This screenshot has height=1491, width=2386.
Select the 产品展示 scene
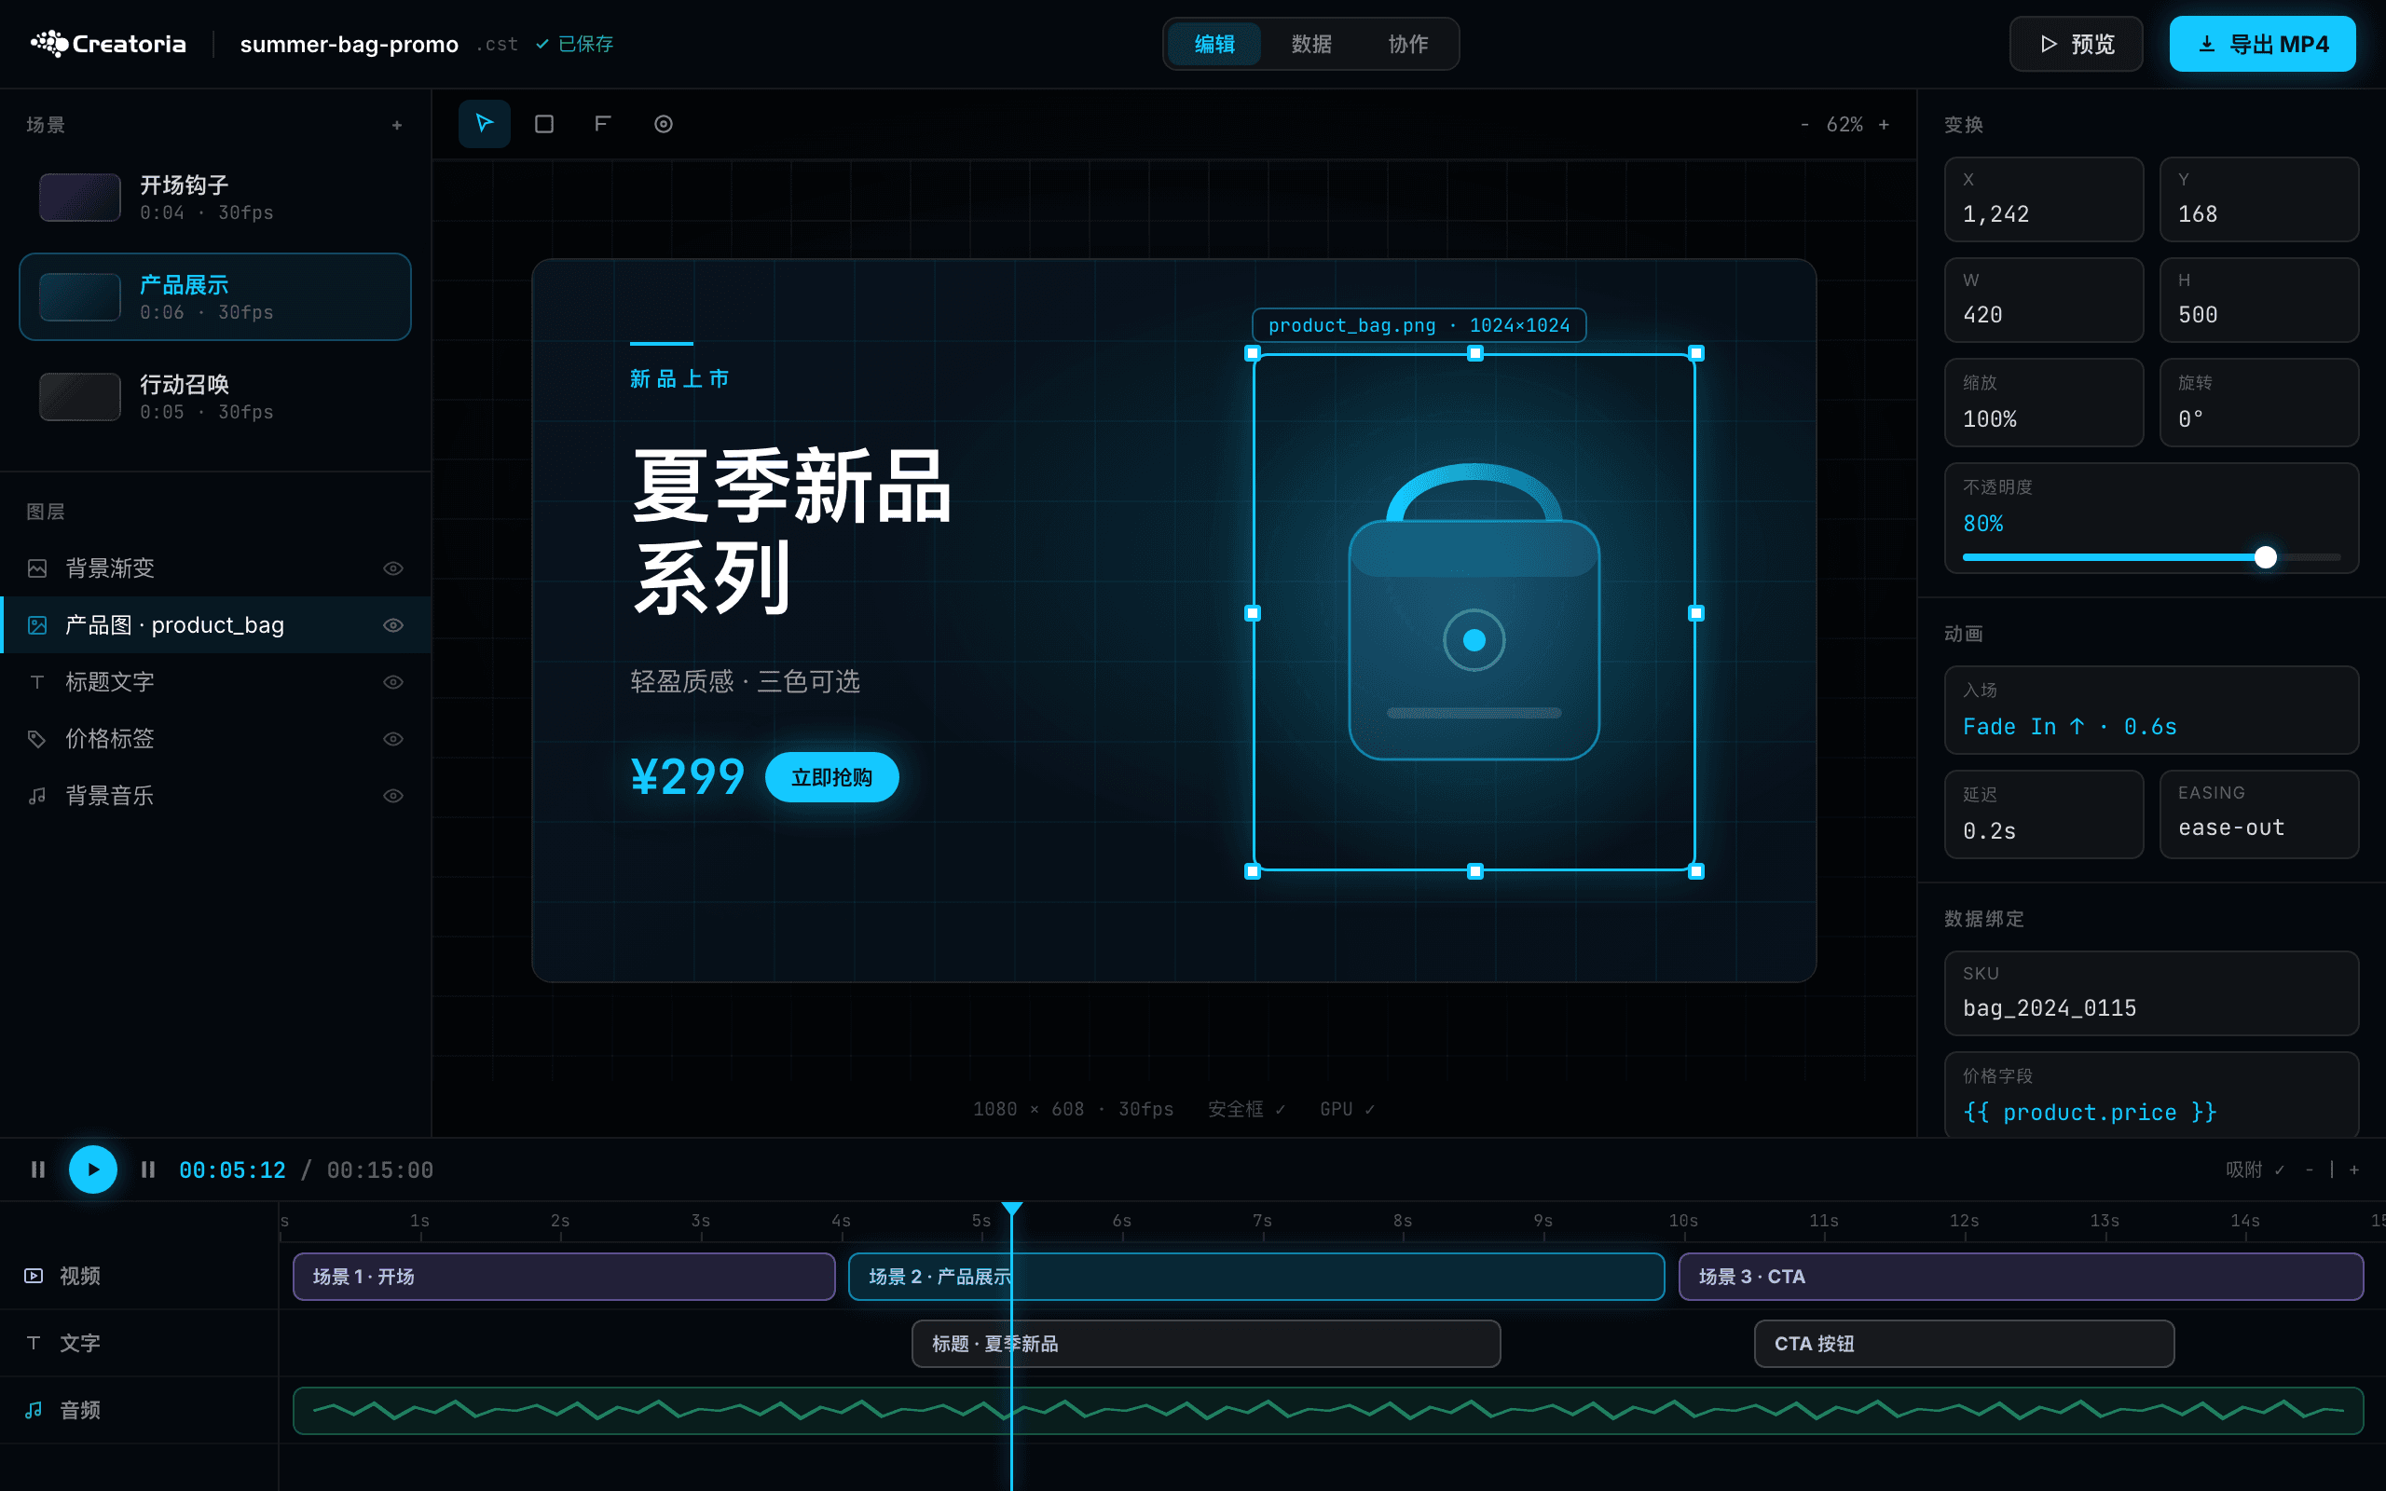click(x=215, y=297)
